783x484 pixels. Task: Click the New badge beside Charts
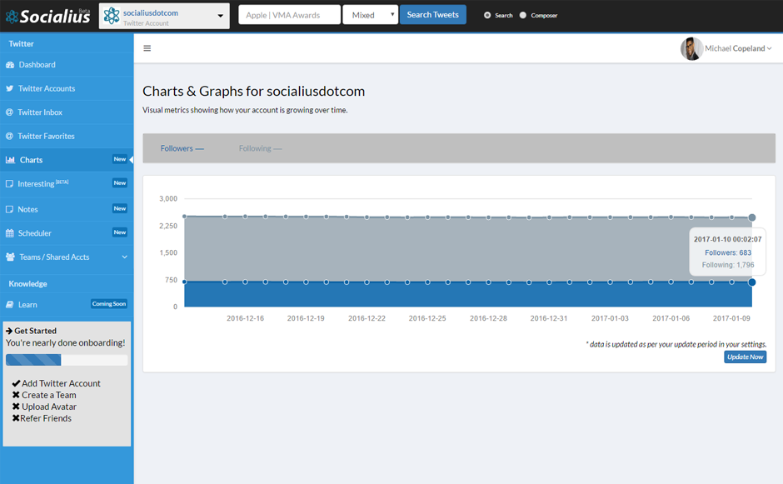pos(120,159)
